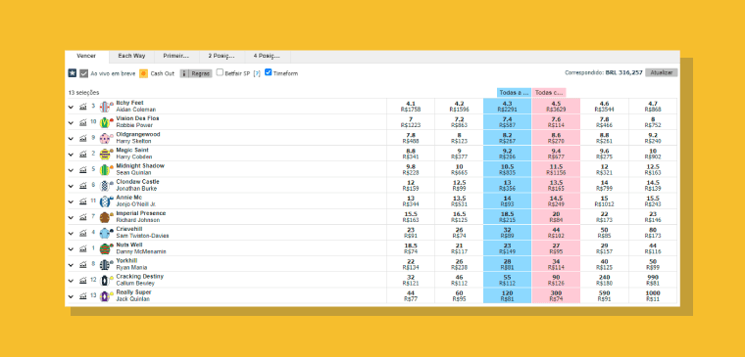745x357 pixels.
Task: Click Magic Saint striped silks icon
Action: [105, 154]
